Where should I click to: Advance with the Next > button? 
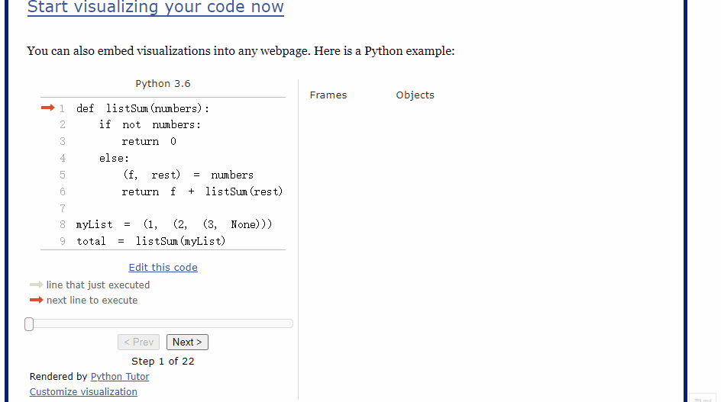pyautogui.click(x=187, y=343)
